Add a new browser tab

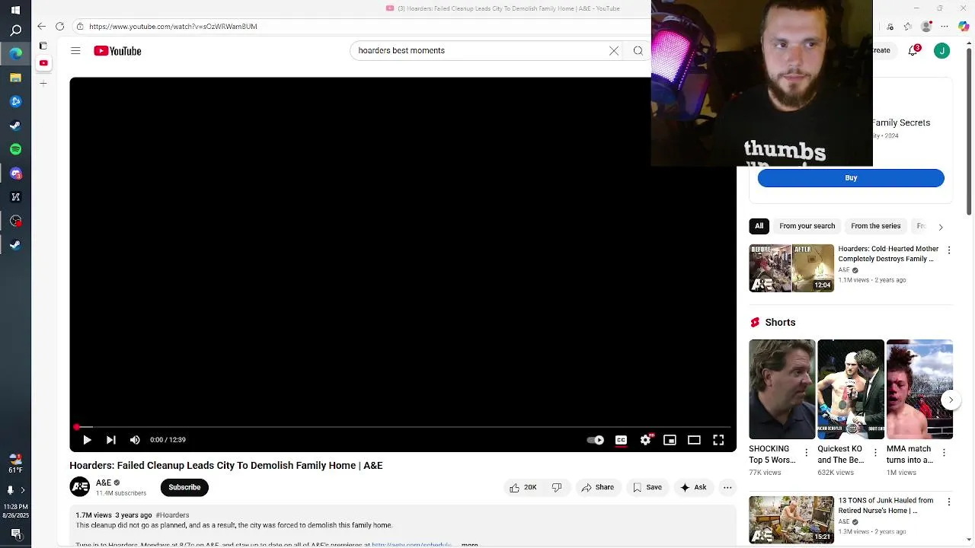[x=43, y=83]
